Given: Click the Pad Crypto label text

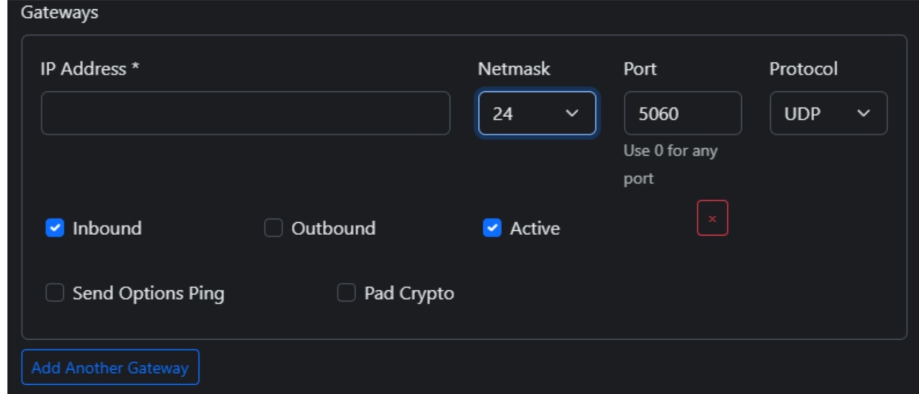Looking at the screenshot, I should [x=409, y=293].
